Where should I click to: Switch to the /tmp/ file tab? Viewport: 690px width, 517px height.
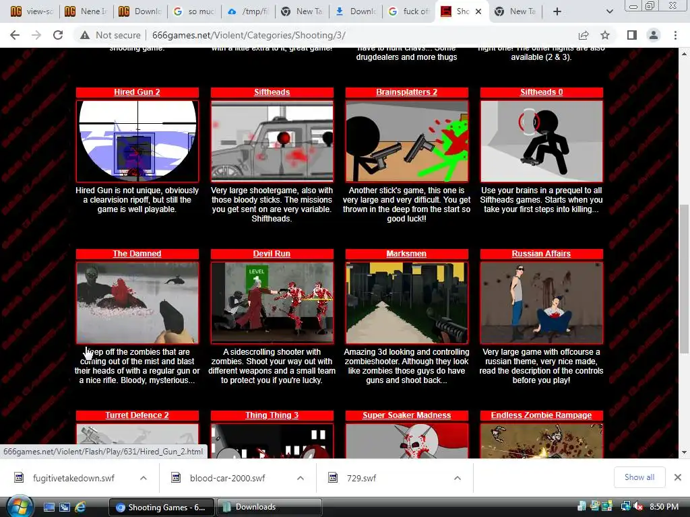(248, 11)
